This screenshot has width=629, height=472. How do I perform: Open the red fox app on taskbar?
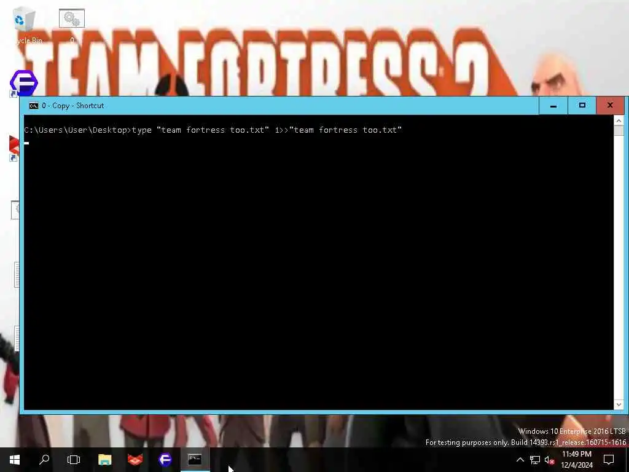pyautogui.click(x=135, y=460)
